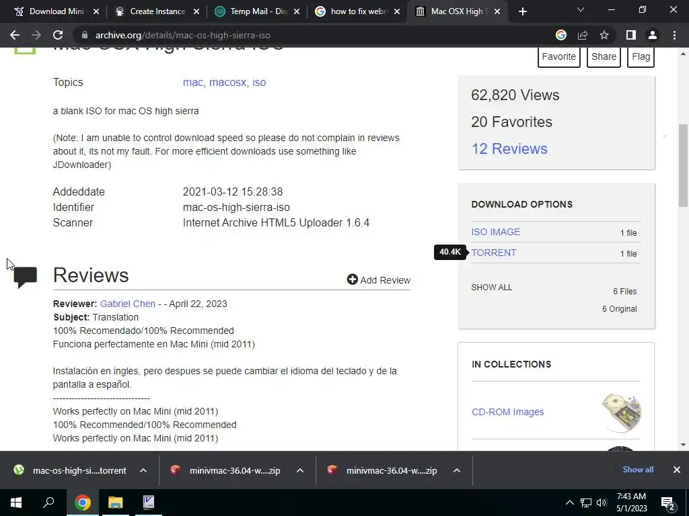Click the Share button
Screen dimensions: 689x516
[604, 56]
